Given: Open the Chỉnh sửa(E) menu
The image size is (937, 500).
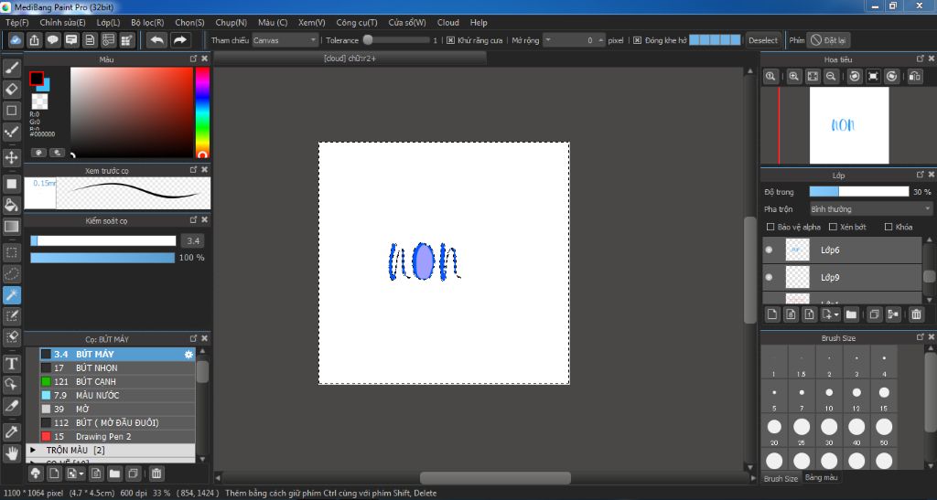Looking at the screenshot, I should pyautogui.click(x=62, y=22).
